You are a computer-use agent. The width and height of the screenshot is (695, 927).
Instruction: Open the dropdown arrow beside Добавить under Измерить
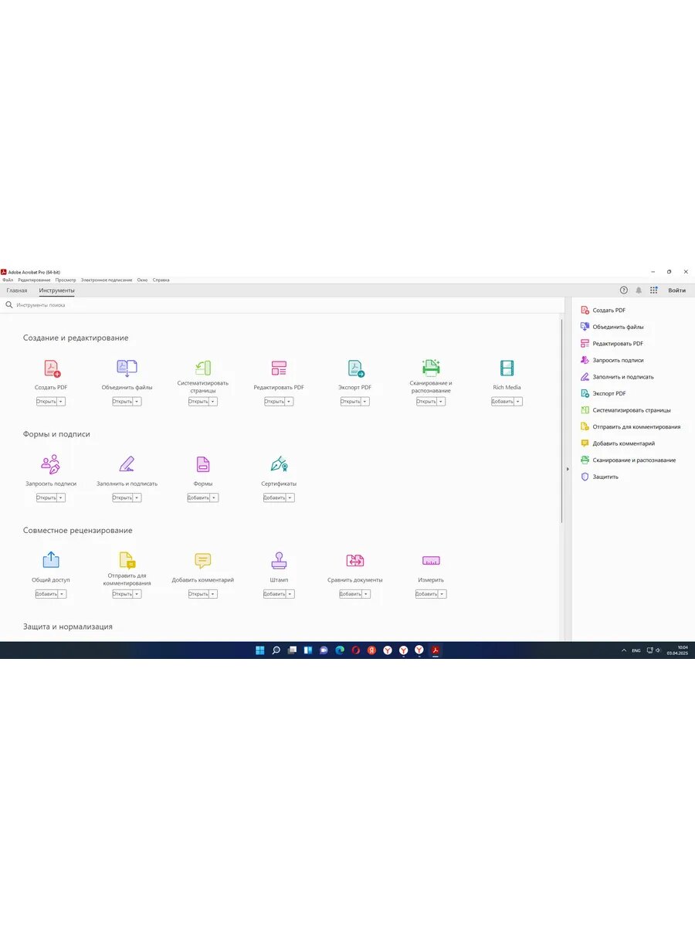(442, 594)
